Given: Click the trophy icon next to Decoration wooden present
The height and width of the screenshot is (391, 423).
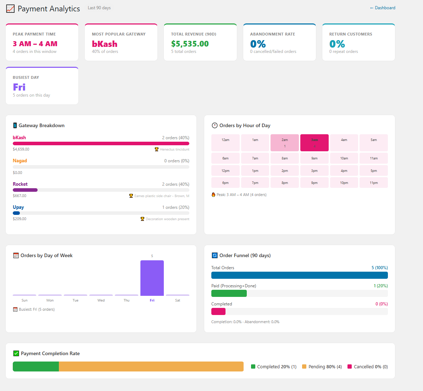Looking at the screenshot, I should click(143, 219).
